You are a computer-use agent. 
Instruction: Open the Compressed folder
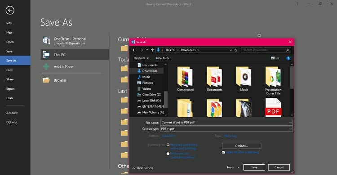(x=185, y=79)
